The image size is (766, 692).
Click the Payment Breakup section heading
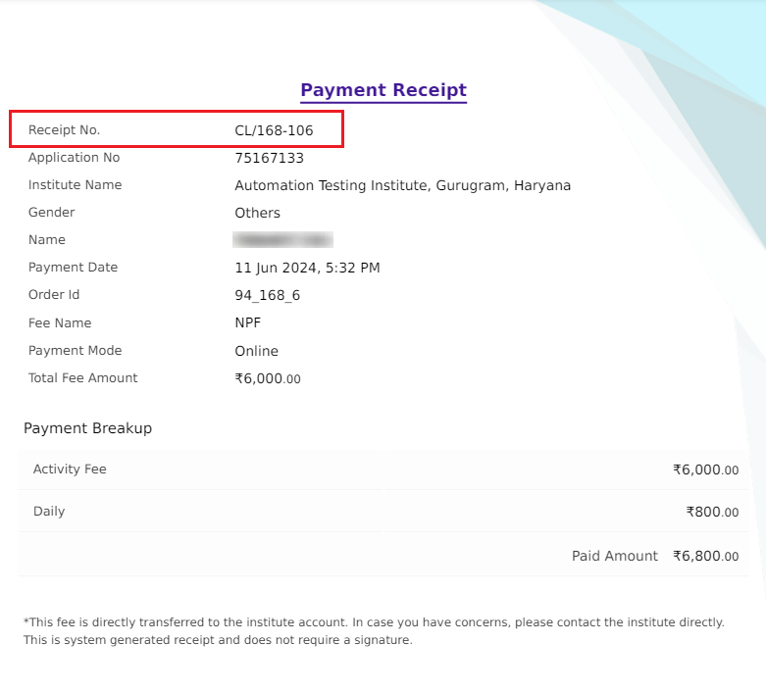pyautogui.click(x=87, y=428)
